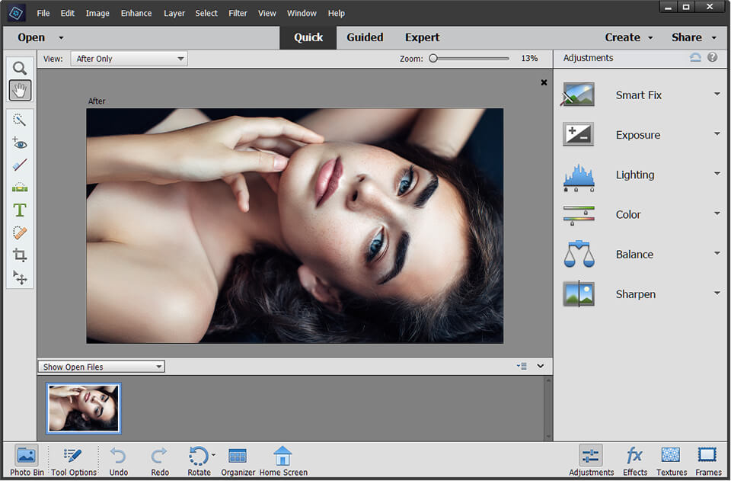Viewport: 731px width, 481px height.
Task: Switch to the Expert tab
Action: [422, 37]
